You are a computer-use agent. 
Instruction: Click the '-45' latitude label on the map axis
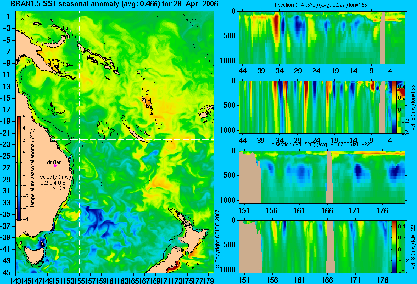6,273
